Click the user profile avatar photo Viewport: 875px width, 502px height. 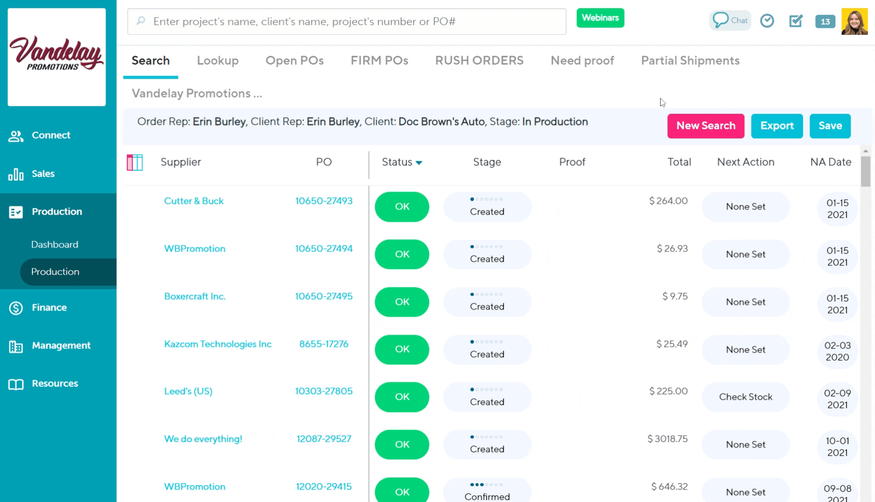click(854, 22)
